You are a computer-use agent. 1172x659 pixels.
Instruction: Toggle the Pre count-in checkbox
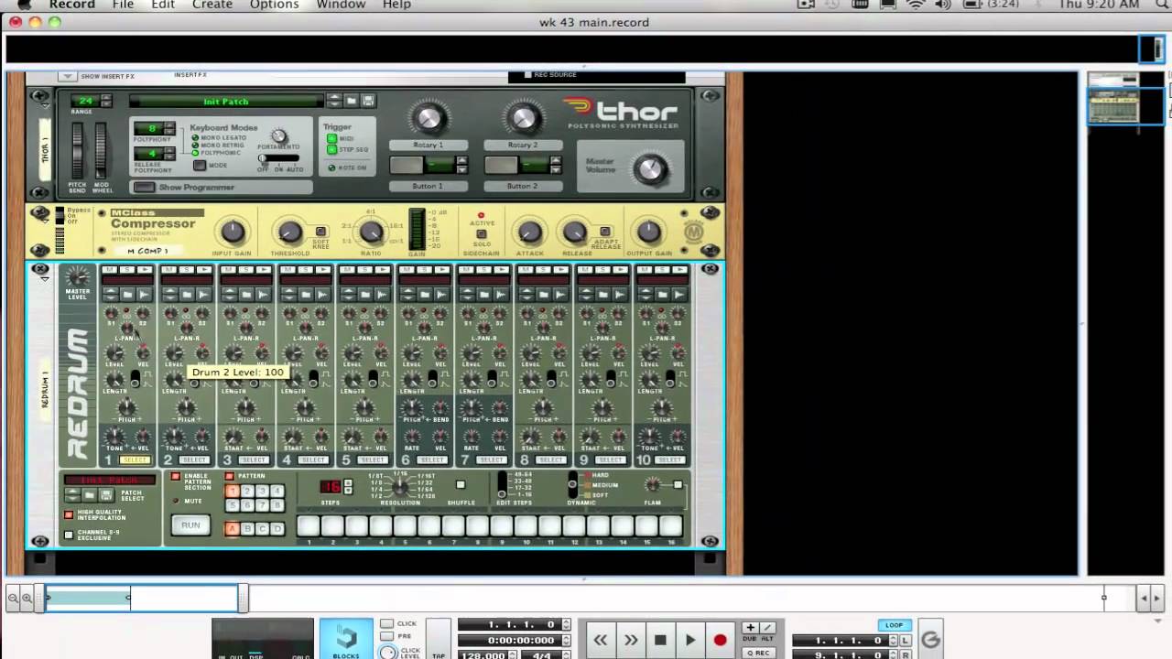pos(386,636)
